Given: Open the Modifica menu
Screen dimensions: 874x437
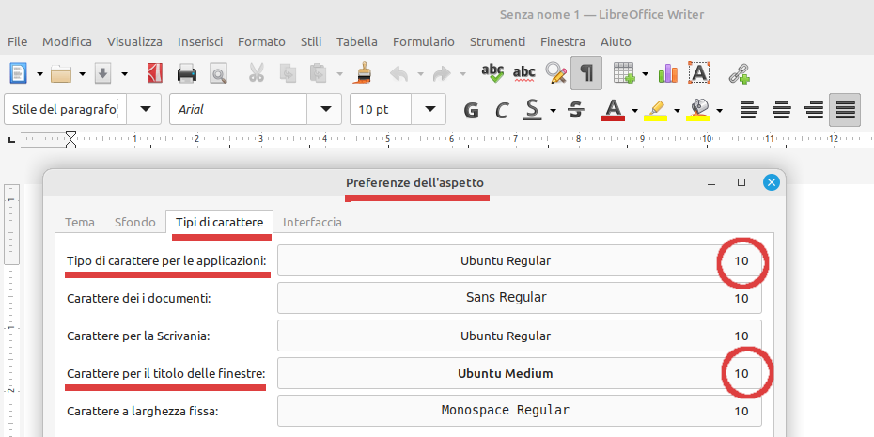Looking at the screenshot, I should coord(67,41).
